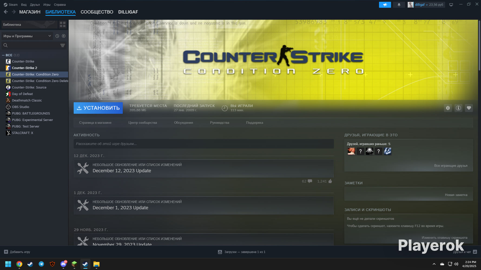The height and width of the screenshot is (270, 481).
Task: Create a note with Новая заметка
Action: tap(456, 195)
